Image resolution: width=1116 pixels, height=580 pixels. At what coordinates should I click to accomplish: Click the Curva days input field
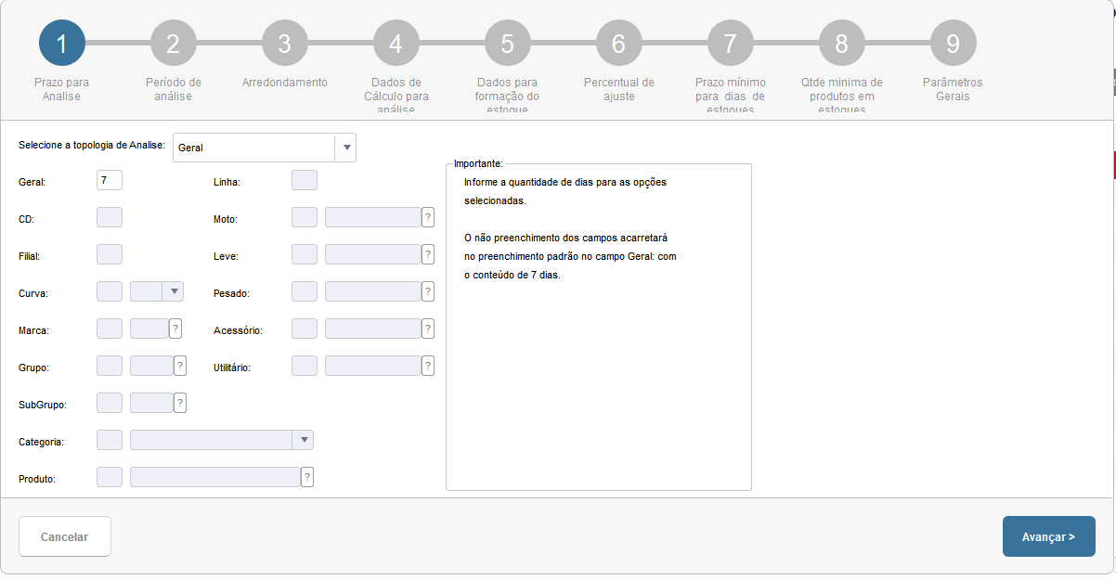pos(110,291)
